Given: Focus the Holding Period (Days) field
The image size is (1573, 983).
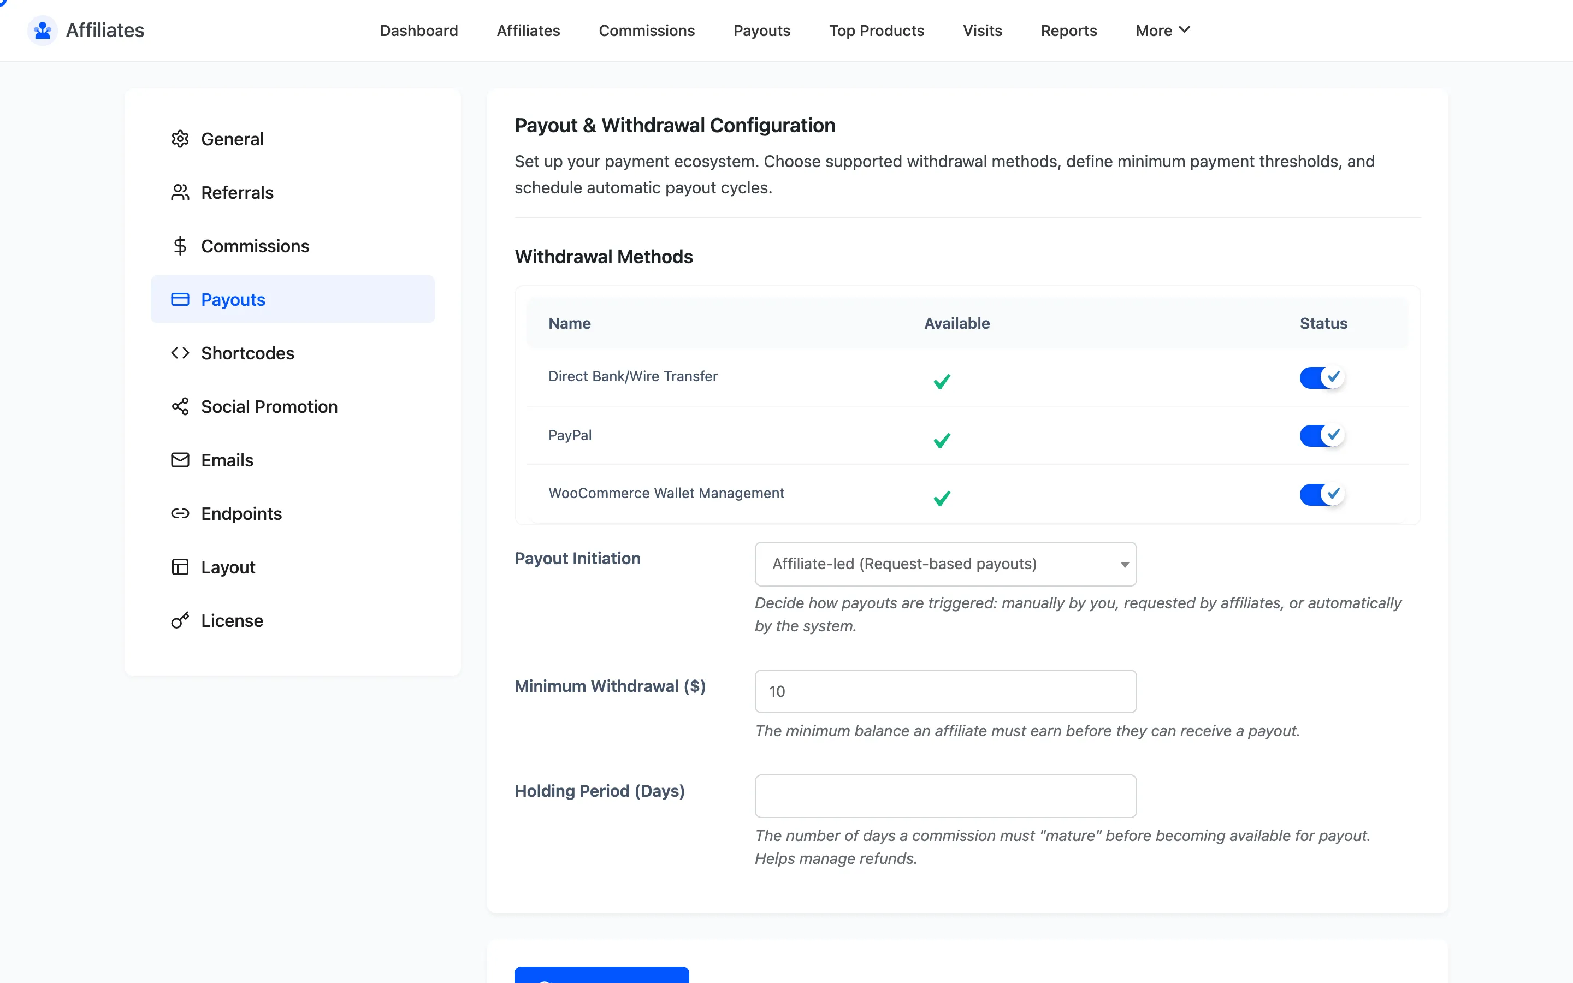Looking at the screenshot, I should coord(945,796).
